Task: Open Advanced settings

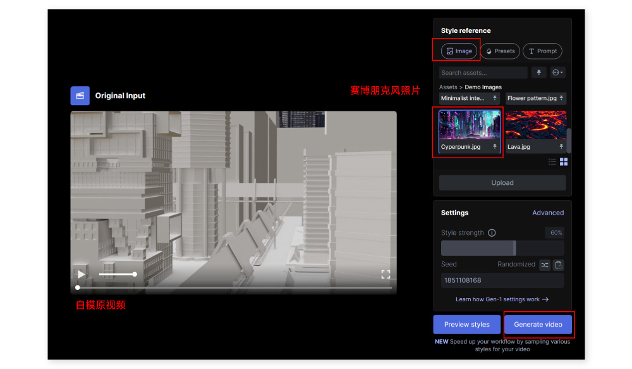Action: (x=548, y=213)
